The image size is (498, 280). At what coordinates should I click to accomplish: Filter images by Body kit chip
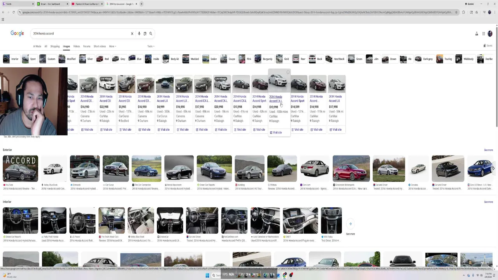[171, 59]
